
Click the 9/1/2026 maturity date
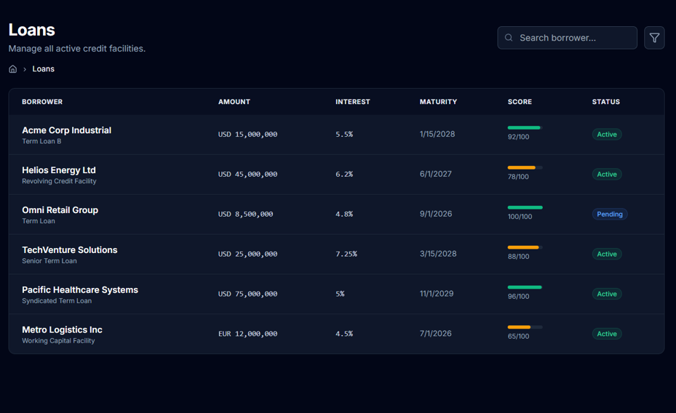(436, 214)
